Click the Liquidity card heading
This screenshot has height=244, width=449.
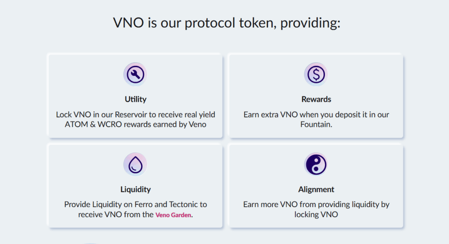tap(135, 190)
